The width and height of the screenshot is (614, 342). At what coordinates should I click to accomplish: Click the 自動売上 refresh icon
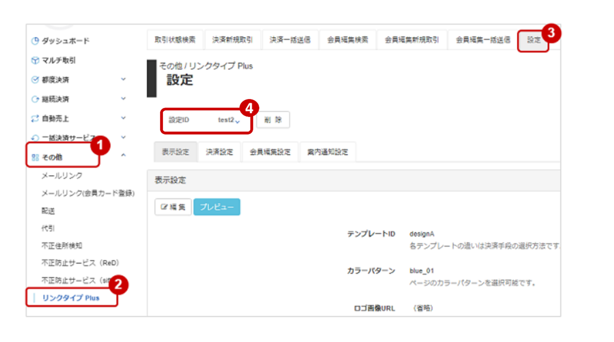coord(35,118)
